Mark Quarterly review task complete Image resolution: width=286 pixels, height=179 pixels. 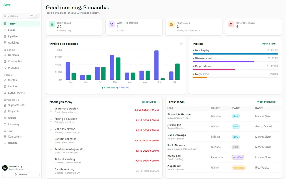[51, 131]
